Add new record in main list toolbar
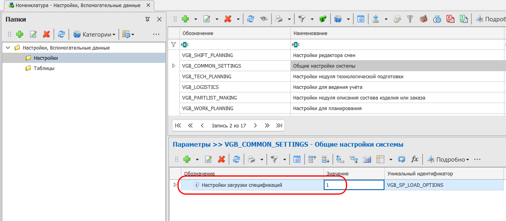Screen dimensions: 506x221 [185, 19]
